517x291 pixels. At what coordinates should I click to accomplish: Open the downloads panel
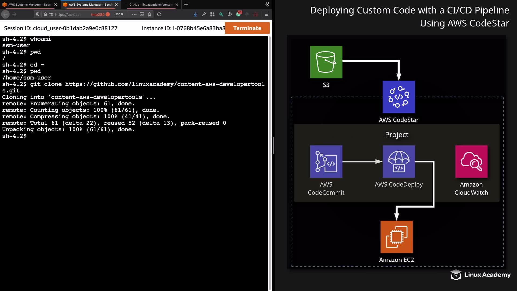pyautogui.click(x=195, y=14)
